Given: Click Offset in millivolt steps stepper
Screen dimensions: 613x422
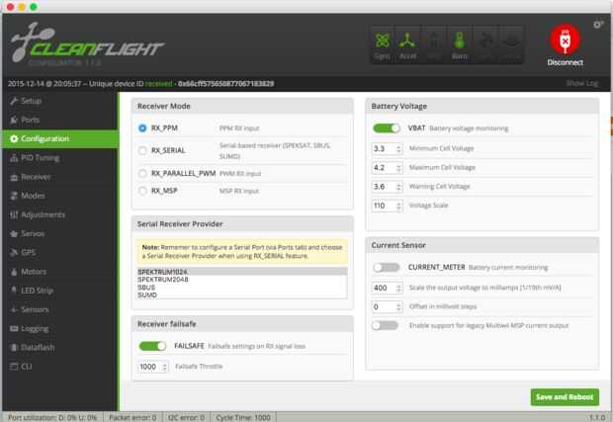Looking at the screenshot, I should 398,307.
